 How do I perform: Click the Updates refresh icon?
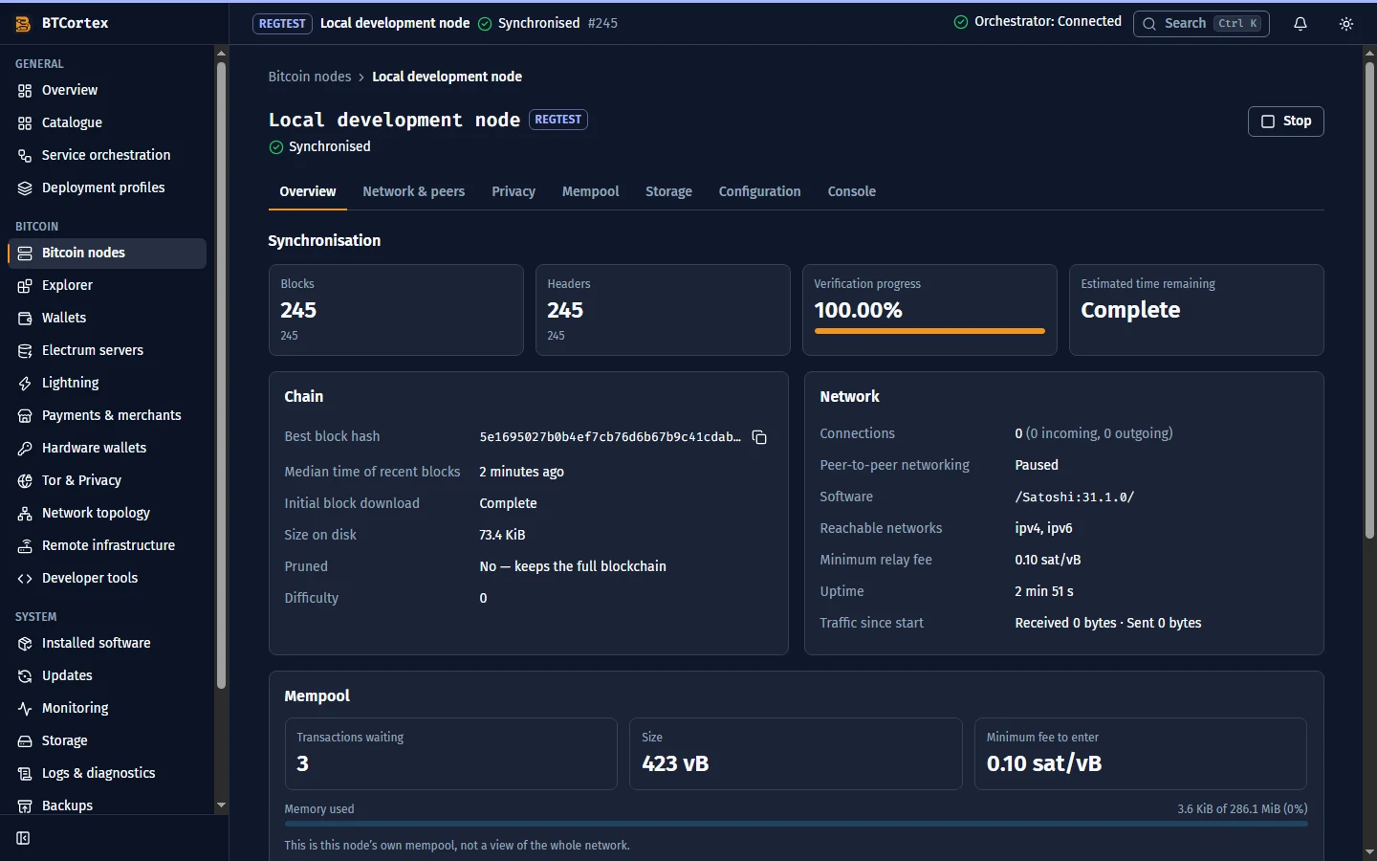(x=25, y=676)
